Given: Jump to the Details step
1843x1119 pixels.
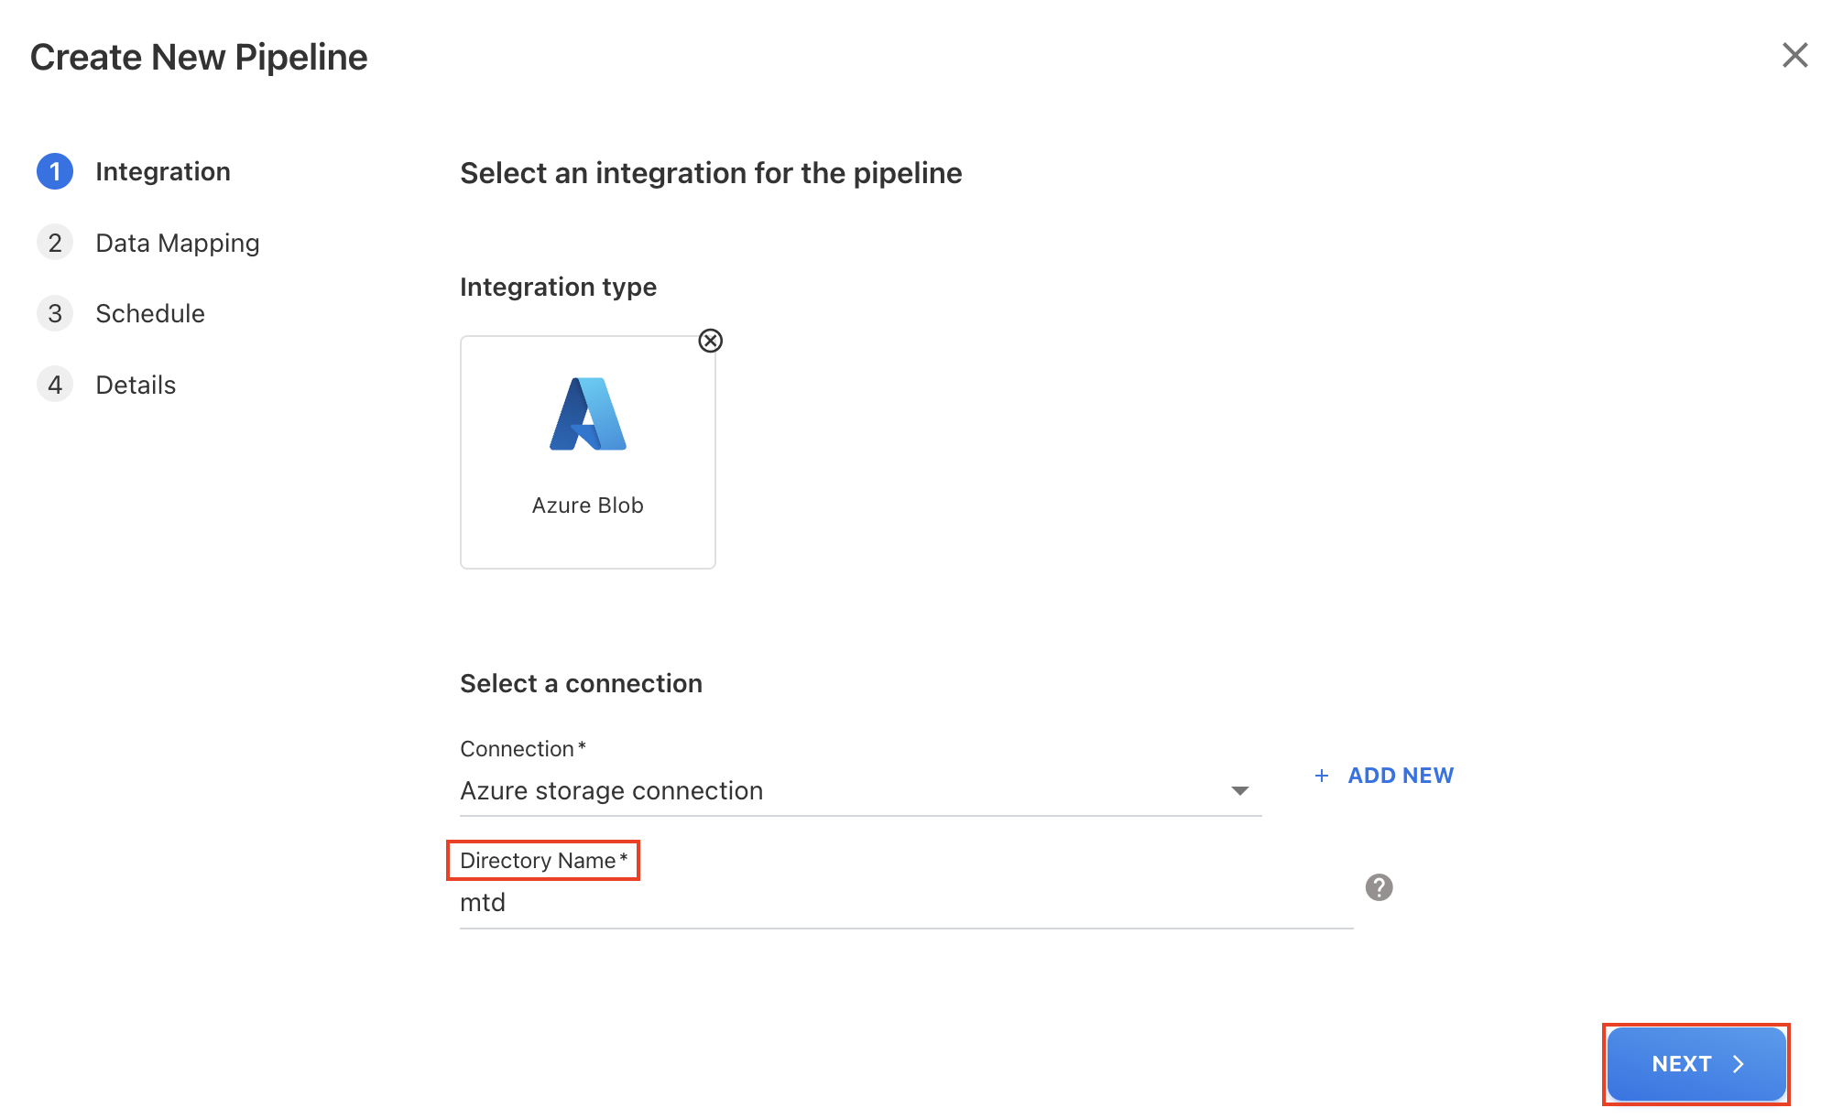Looking at the screenshot, I should click(x=136, y=385).
